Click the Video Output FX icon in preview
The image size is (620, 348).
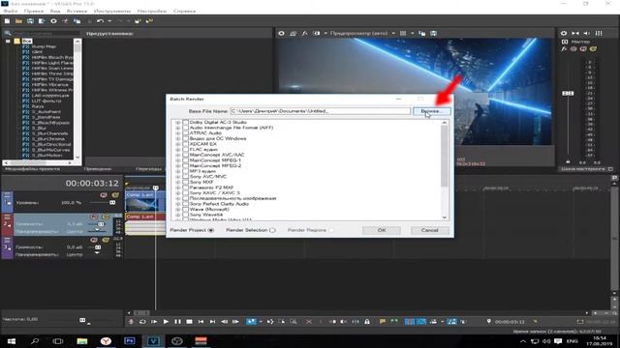[x=304, y=34]
